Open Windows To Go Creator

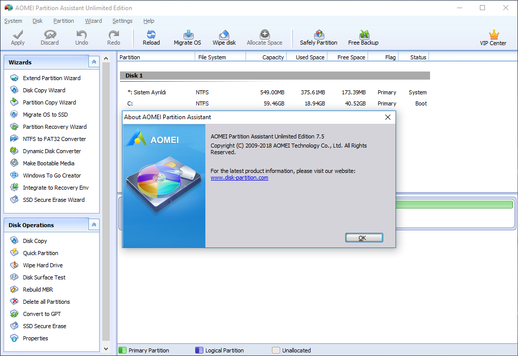(x=52, y=175)
